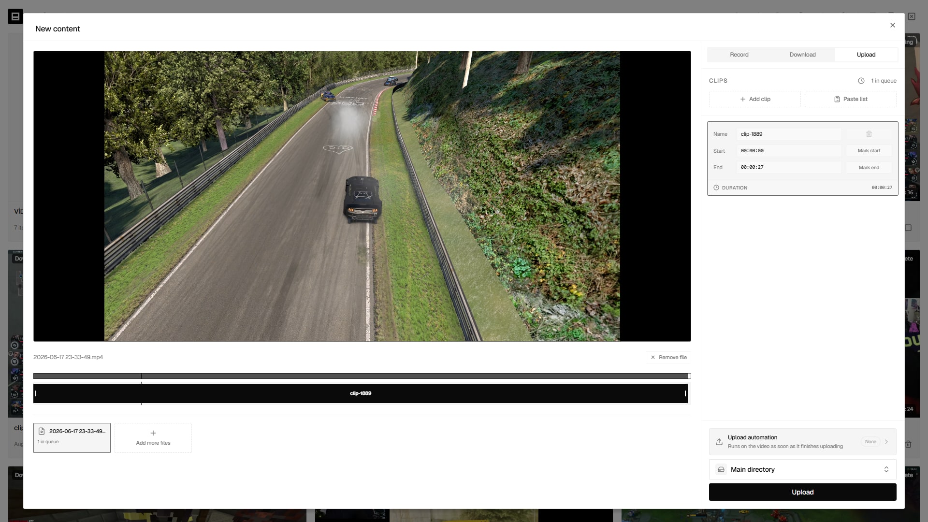This screenshot has height=522, width=928.
Task: Toggle background checkbox at right edge
Action: pos(908,228)
